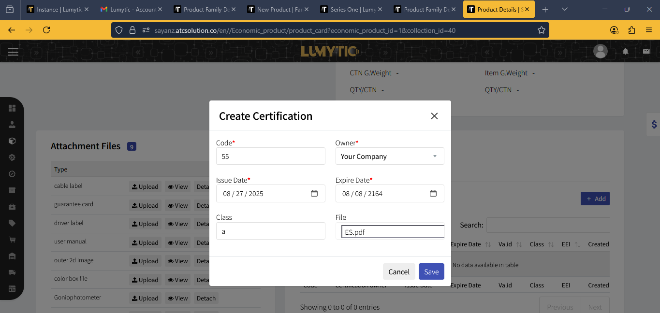
Task: Sort table by Valid column
Action: click(x=519, y=244)
